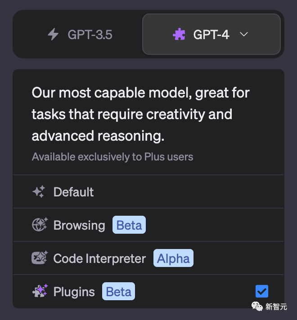Viewport: 297px width, 320px height.
Task: Click the Code Interpreter icon
Action: click(x=40, y=258)
